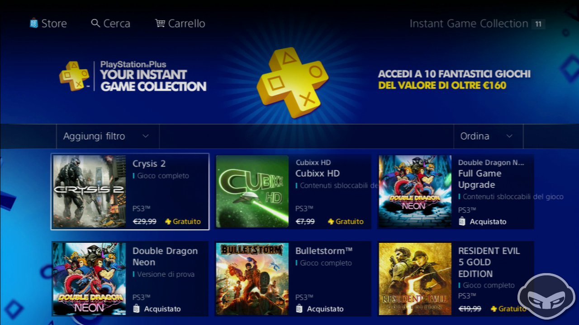This screenshot has height=325, width=579.
Task: Expand the Aggiungi filtro dropdown
Action: tap(108, 136)
